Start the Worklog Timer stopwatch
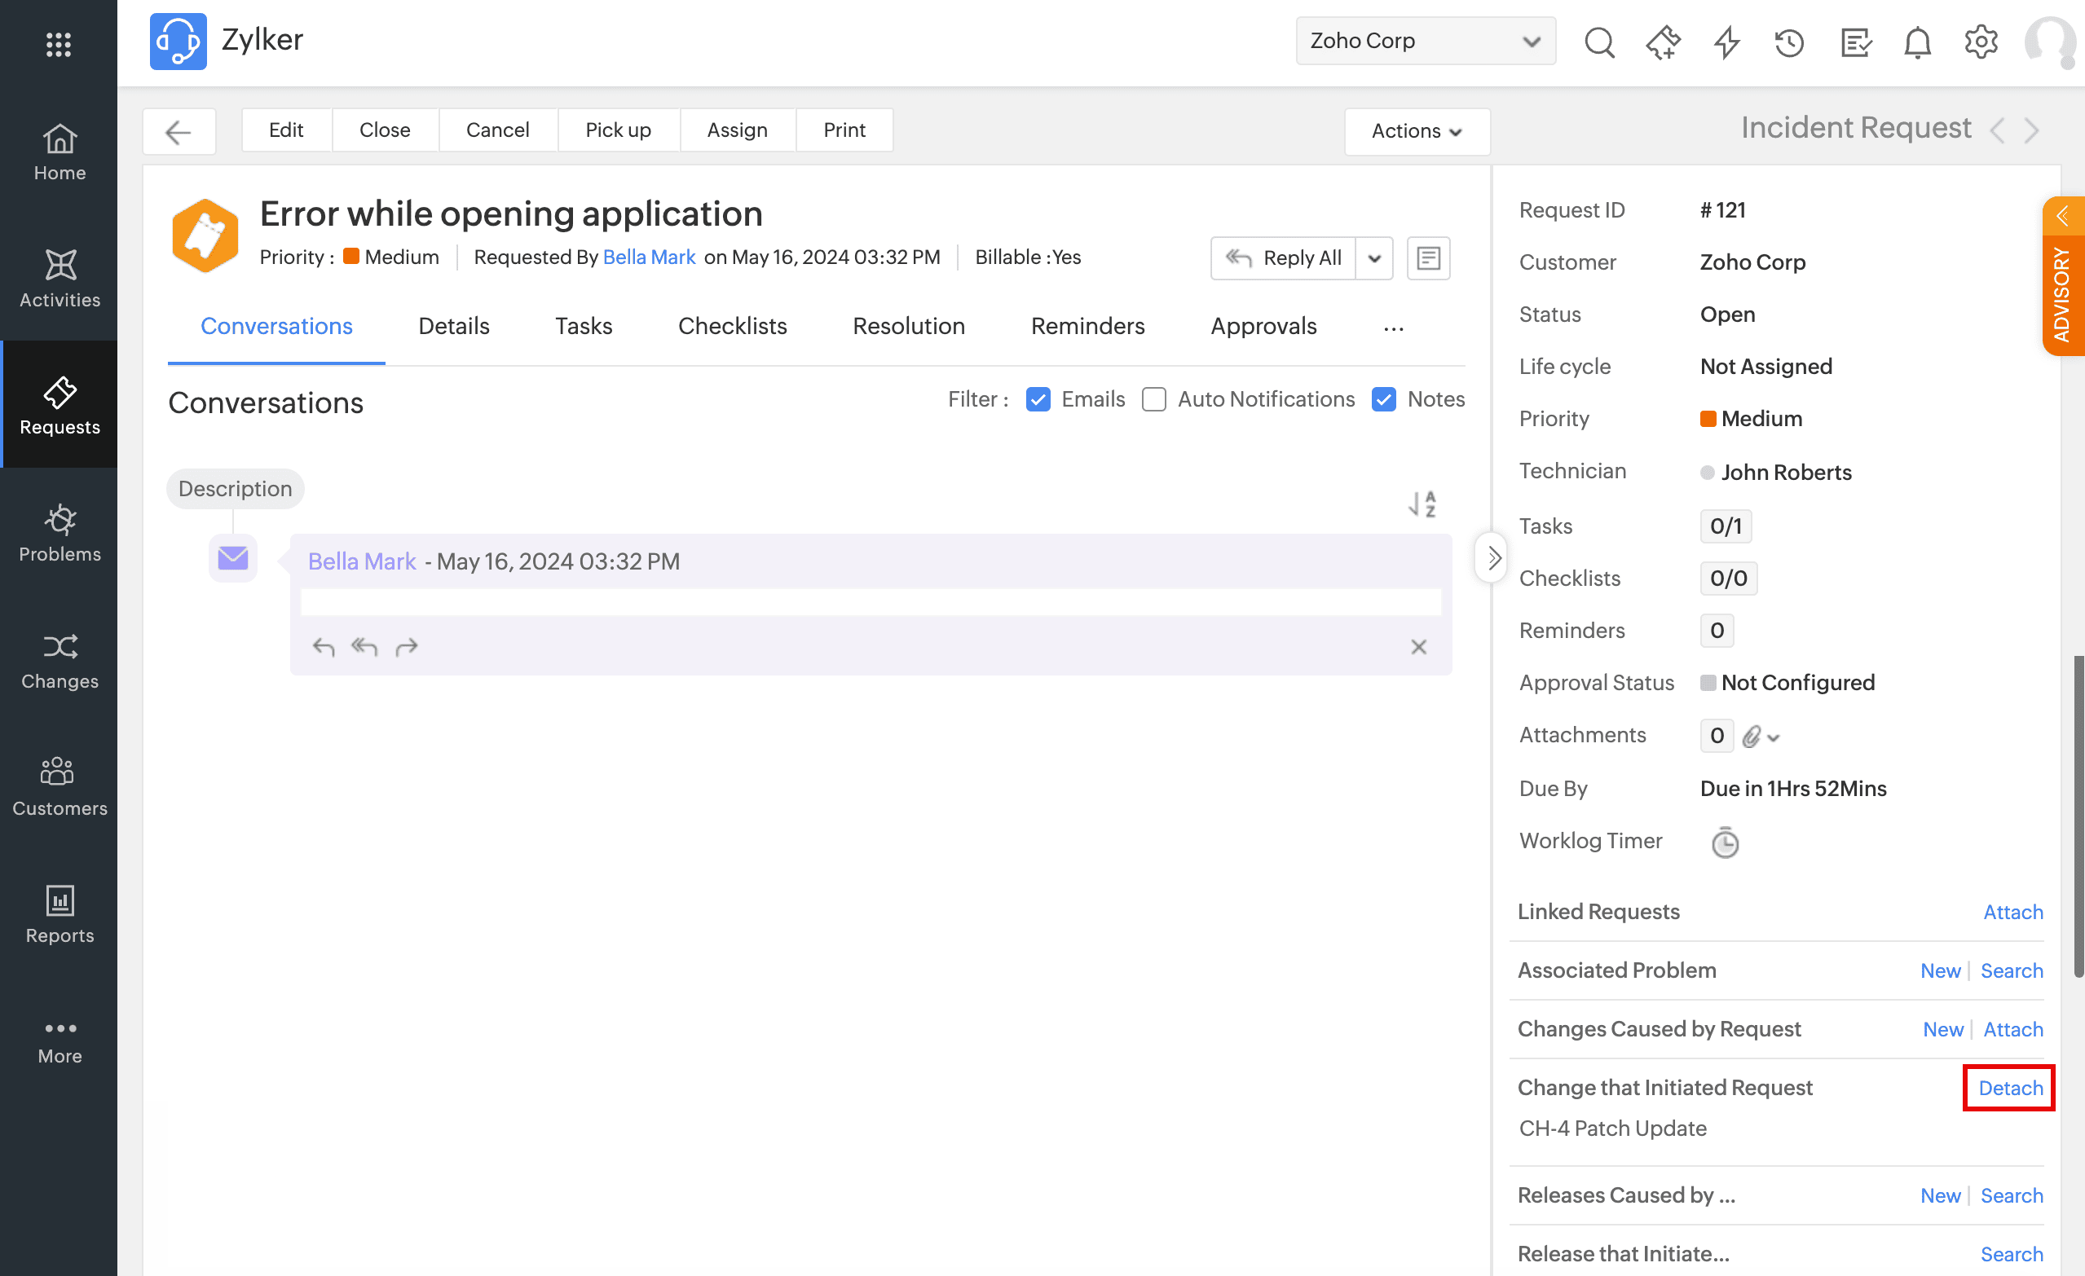This screenshot has width=2085, height=1276. (1725, 843)
